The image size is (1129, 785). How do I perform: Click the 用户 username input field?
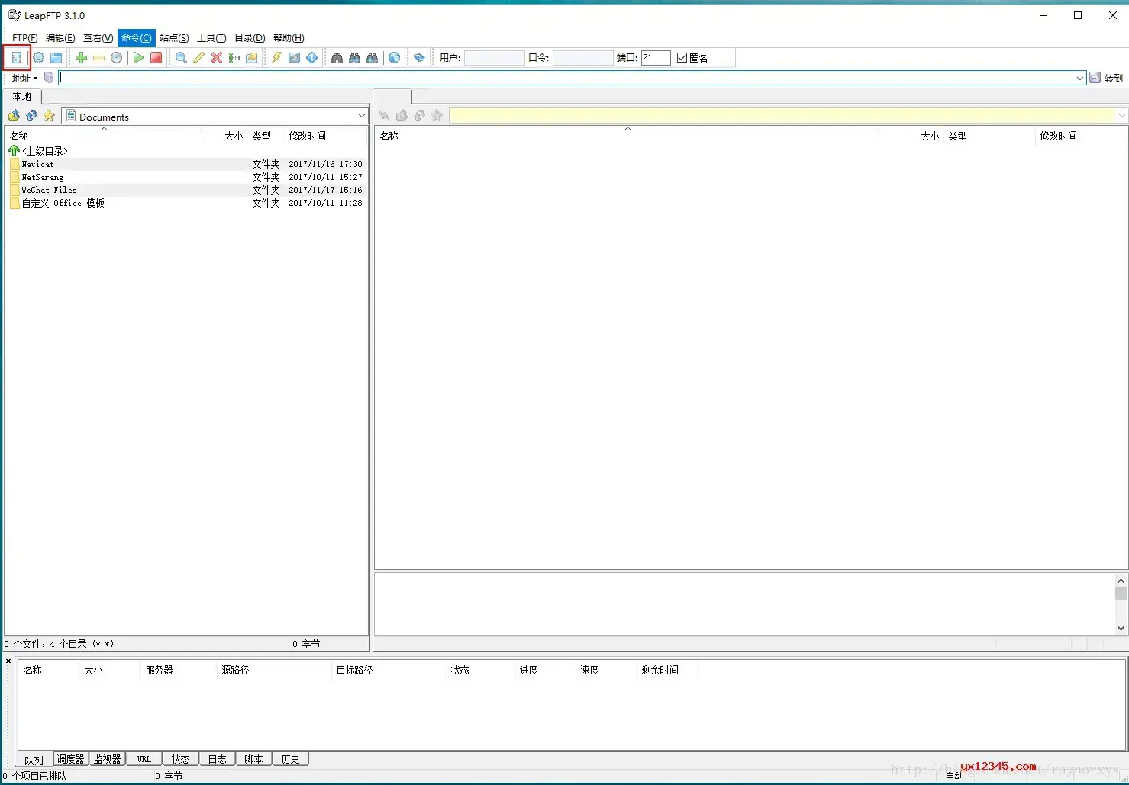click(494, 58)
